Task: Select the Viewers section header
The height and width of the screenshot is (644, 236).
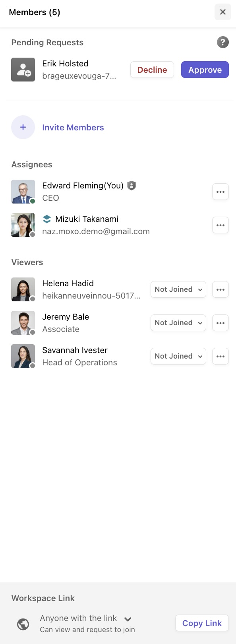Action: (27, 262)
